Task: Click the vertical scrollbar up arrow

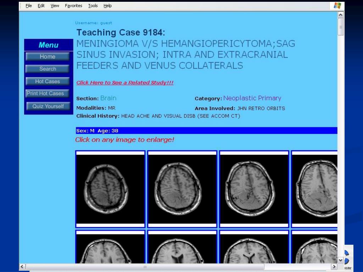Action: [341, 15]
